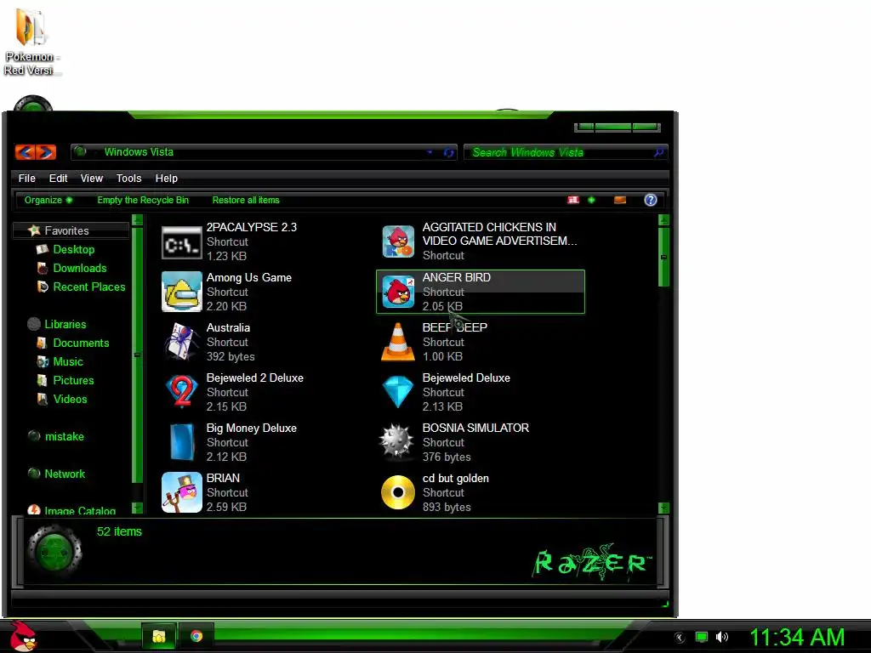Change view with the views icon
This screenshot has height=653, width=871.
coord(573,200)
